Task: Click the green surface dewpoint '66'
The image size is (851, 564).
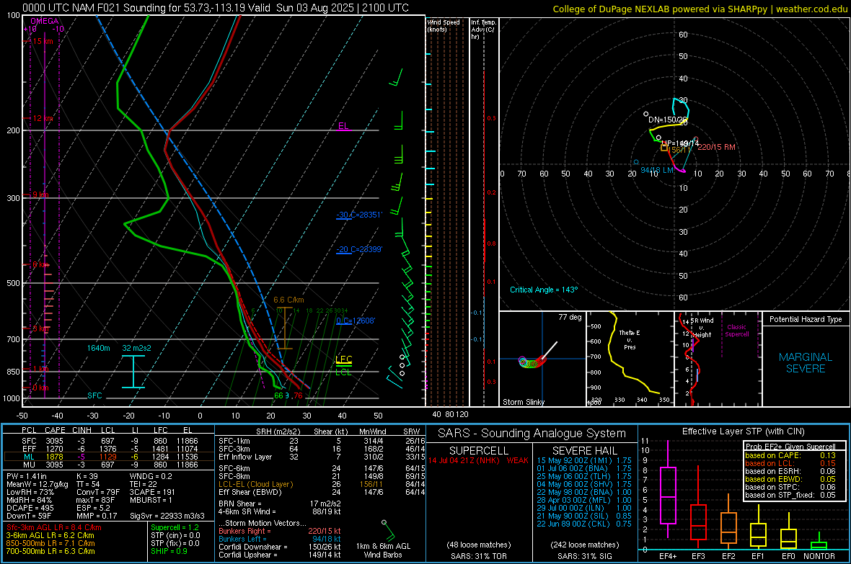Action: coord(278,396)
